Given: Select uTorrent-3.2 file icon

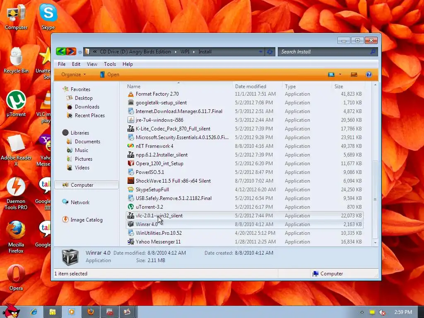Looking at the screenshot, I should (130, 207).
